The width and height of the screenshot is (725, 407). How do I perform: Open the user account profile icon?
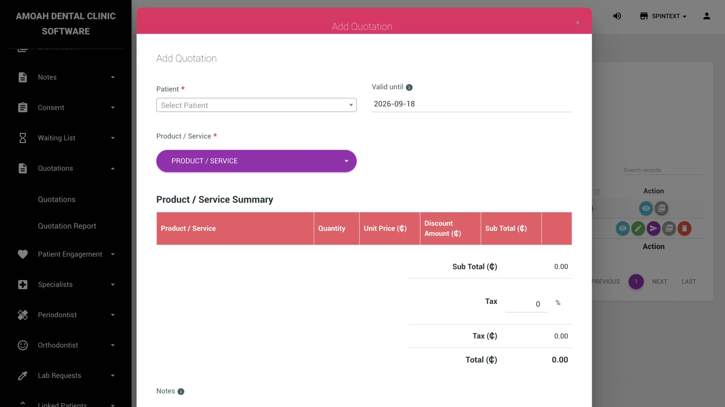[x=707, y=16]
